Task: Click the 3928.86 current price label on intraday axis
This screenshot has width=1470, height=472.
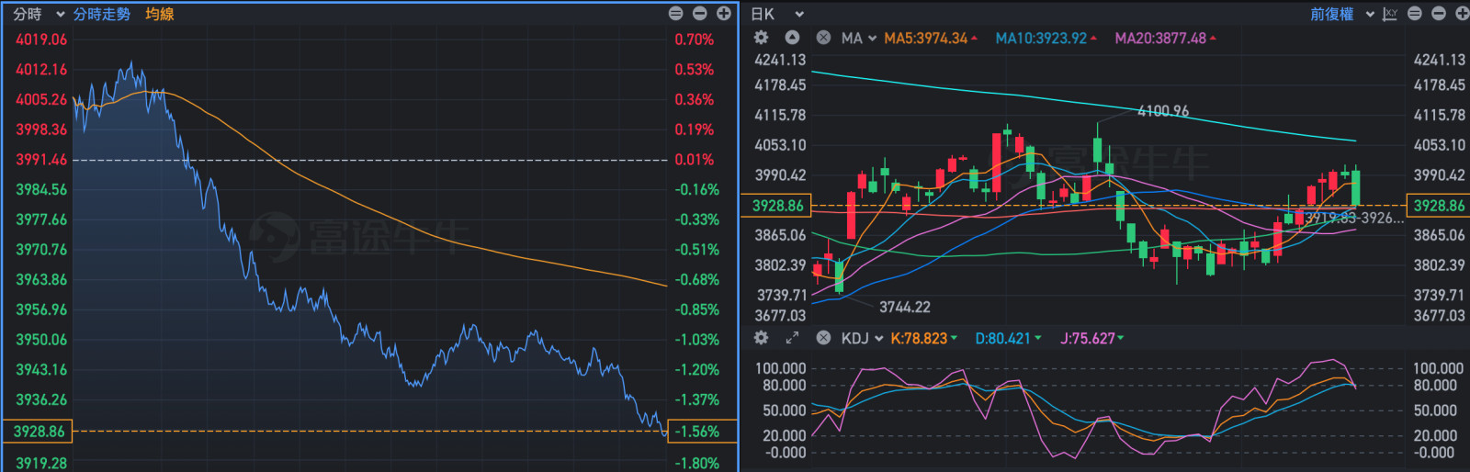Action: pos(38,431)
